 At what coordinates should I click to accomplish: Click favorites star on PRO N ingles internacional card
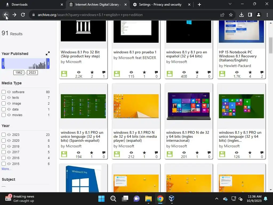pyautogui.click(x=197, y=152)
